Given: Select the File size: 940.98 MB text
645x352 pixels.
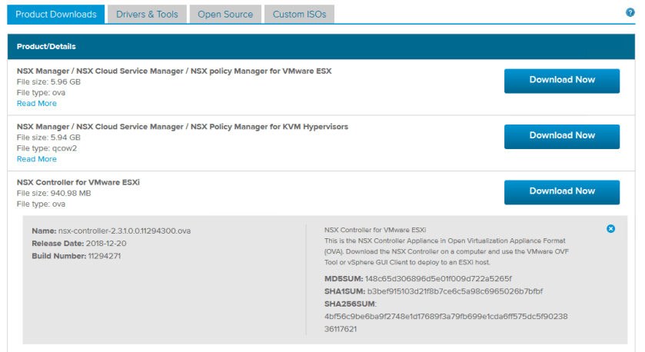Looking at the screenshot, I should click(x=54, y=193).
